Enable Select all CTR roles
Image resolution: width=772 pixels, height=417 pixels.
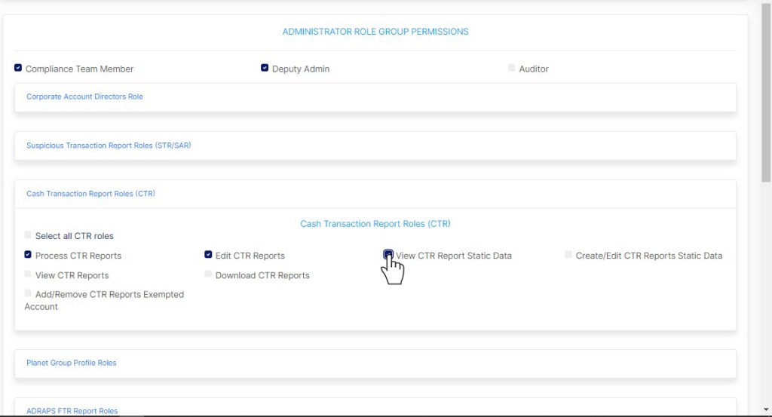pyautogui.click(x=29, y=235)
